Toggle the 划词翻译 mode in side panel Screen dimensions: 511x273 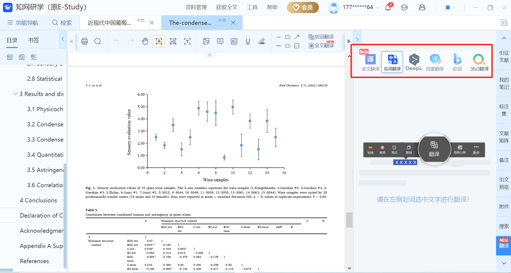point(392,62)
